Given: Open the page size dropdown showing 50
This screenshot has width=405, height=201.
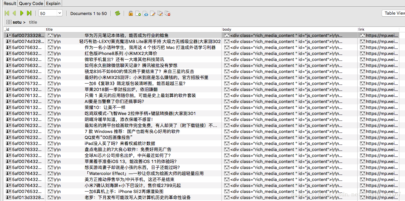Looking at the screenshot, I should (x=51, y=13).
